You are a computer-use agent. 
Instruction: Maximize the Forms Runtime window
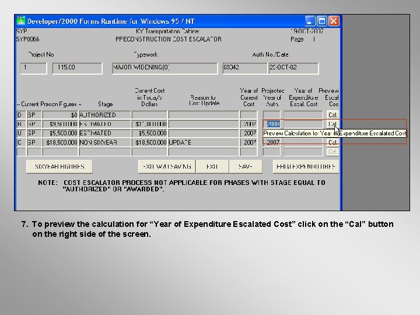(x=322, y=21)
